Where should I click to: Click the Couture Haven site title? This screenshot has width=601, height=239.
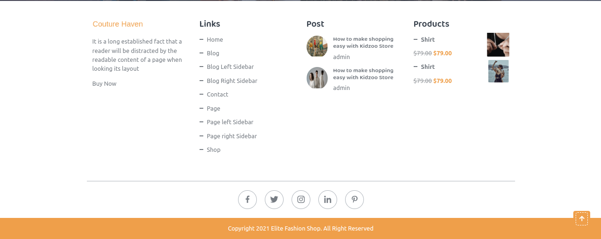click(118, 24)
